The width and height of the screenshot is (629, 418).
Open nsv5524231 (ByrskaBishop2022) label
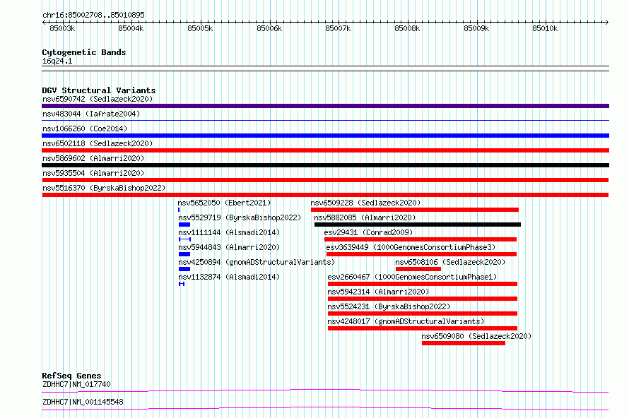pyautogui.click(x=389, y=306)
